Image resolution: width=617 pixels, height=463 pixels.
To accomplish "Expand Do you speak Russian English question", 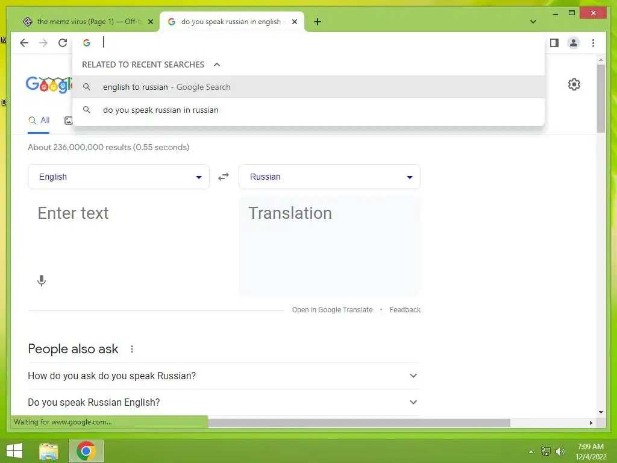I will [224, 402].
